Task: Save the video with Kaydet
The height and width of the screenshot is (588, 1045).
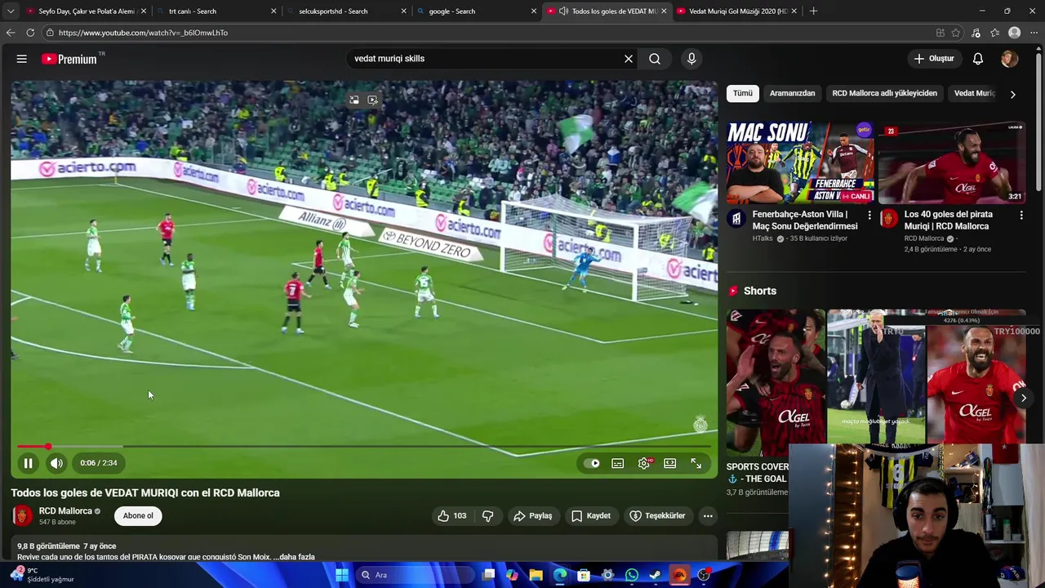Action: 591,515
